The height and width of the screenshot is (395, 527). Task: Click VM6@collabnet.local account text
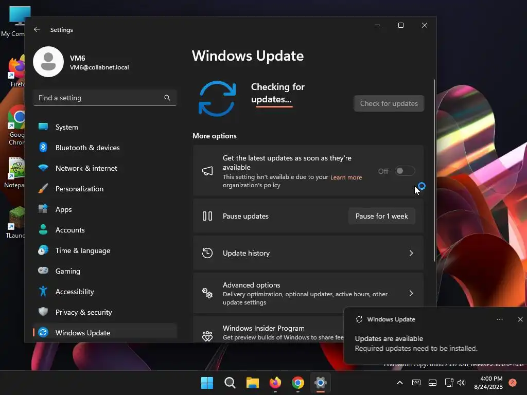click(x=99, y=67)
